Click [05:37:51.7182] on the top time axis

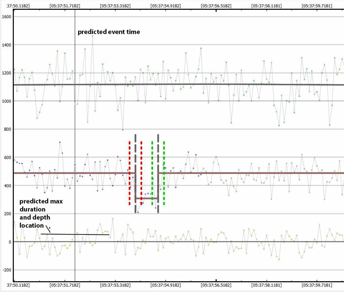65,6
